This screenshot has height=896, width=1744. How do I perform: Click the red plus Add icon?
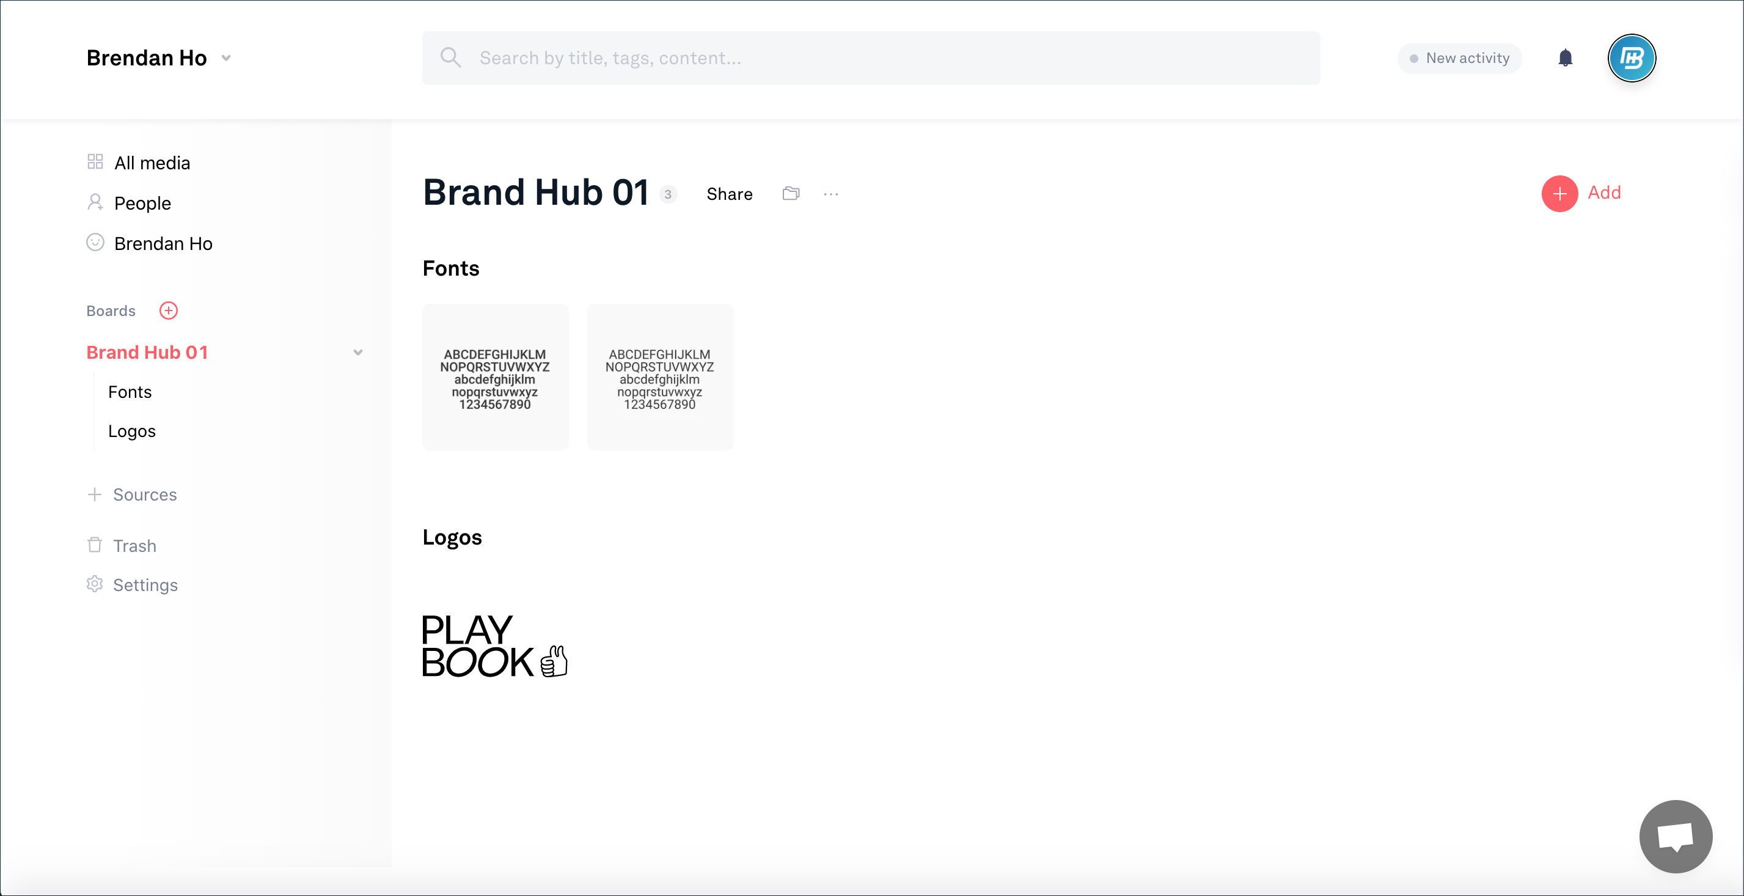[x=1559, y=194]
